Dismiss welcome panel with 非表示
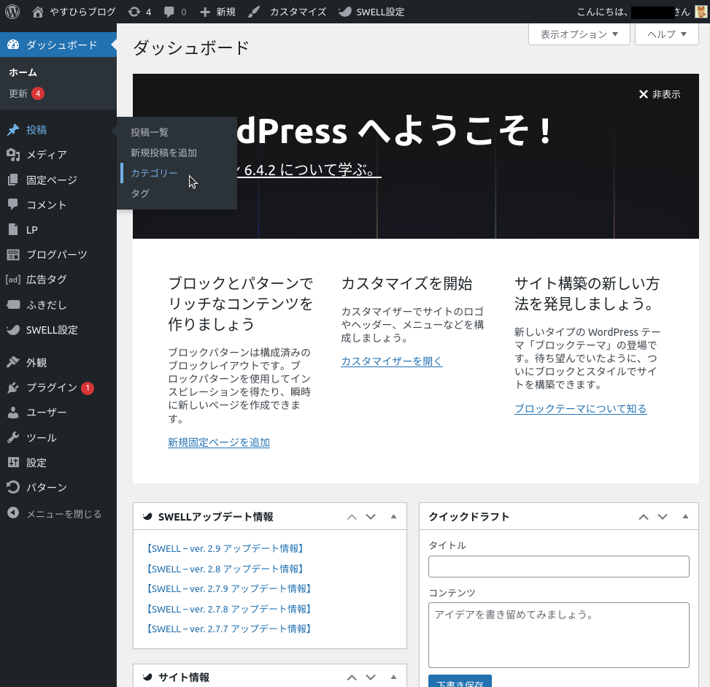710x687 pixels. pyautogui.click(x=660, y=94)
